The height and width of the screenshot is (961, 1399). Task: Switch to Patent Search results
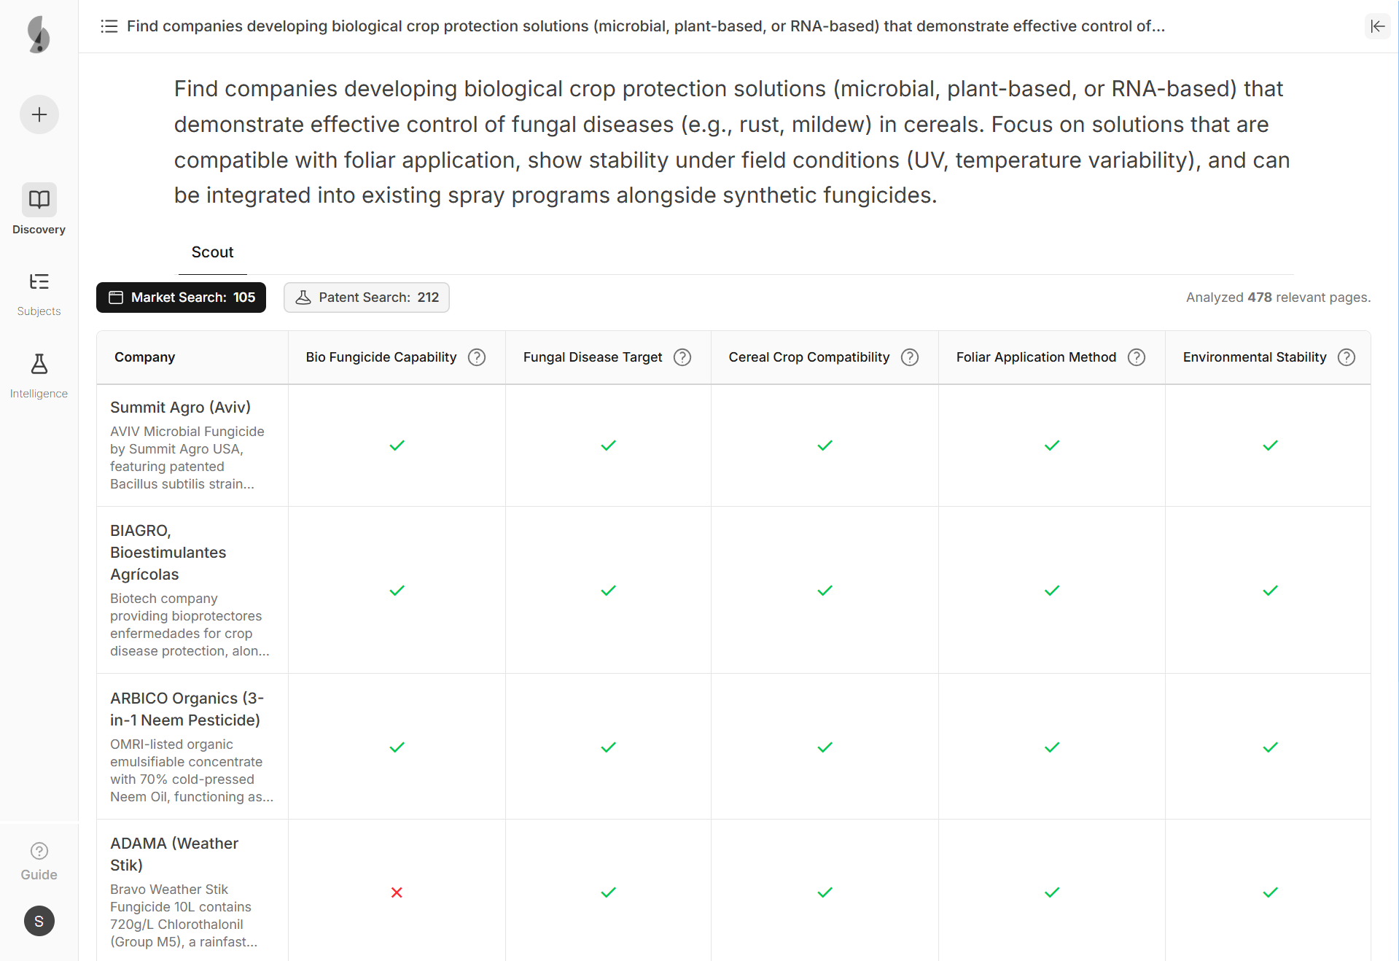click(367, 297)
